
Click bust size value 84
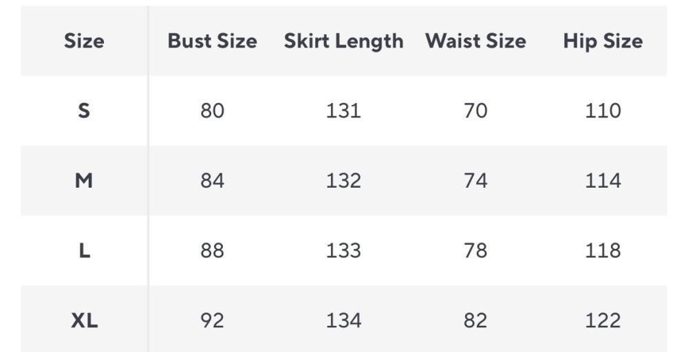pos(212,181)
